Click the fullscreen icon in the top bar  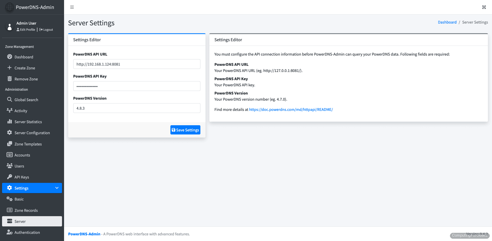(x=484, y=7)
